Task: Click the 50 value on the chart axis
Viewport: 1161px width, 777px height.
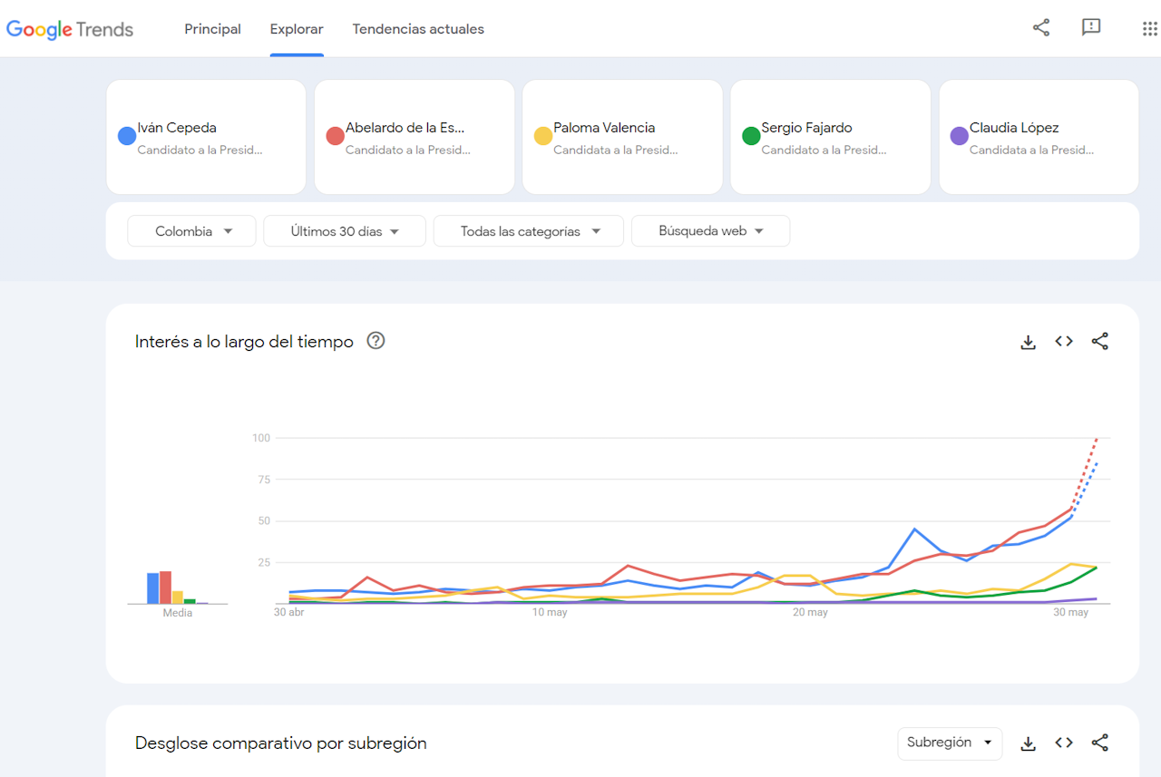Action: (x=264, y=521)
